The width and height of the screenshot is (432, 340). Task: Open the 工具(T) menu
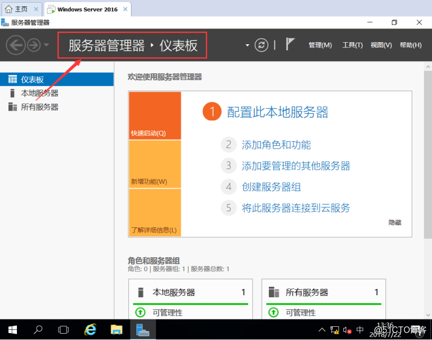[352, 45]
